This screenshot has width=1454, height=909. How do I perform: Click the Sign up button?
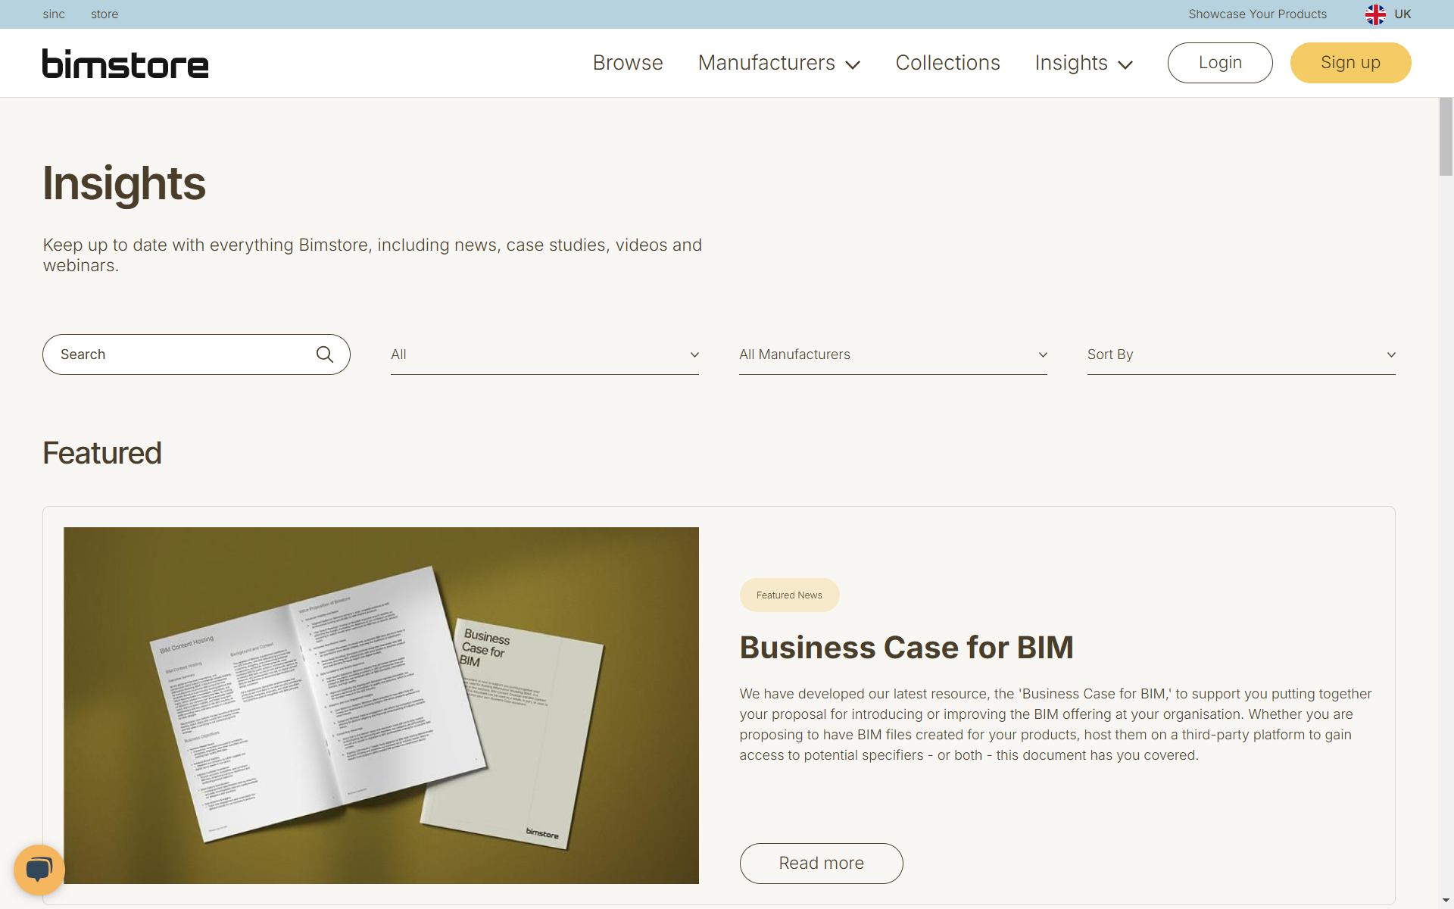[1350, 63]
